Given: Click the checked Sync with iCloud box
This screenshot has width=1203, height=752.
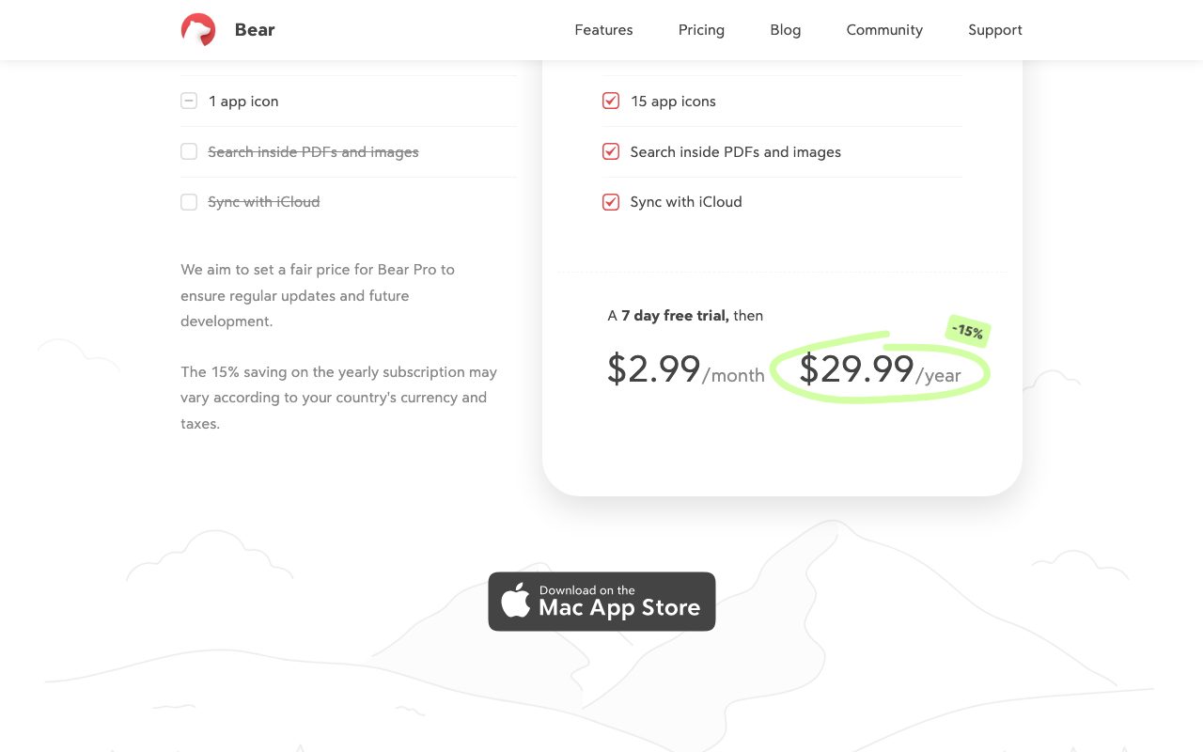Looking at the screenshot, I should tap(611, 202).
